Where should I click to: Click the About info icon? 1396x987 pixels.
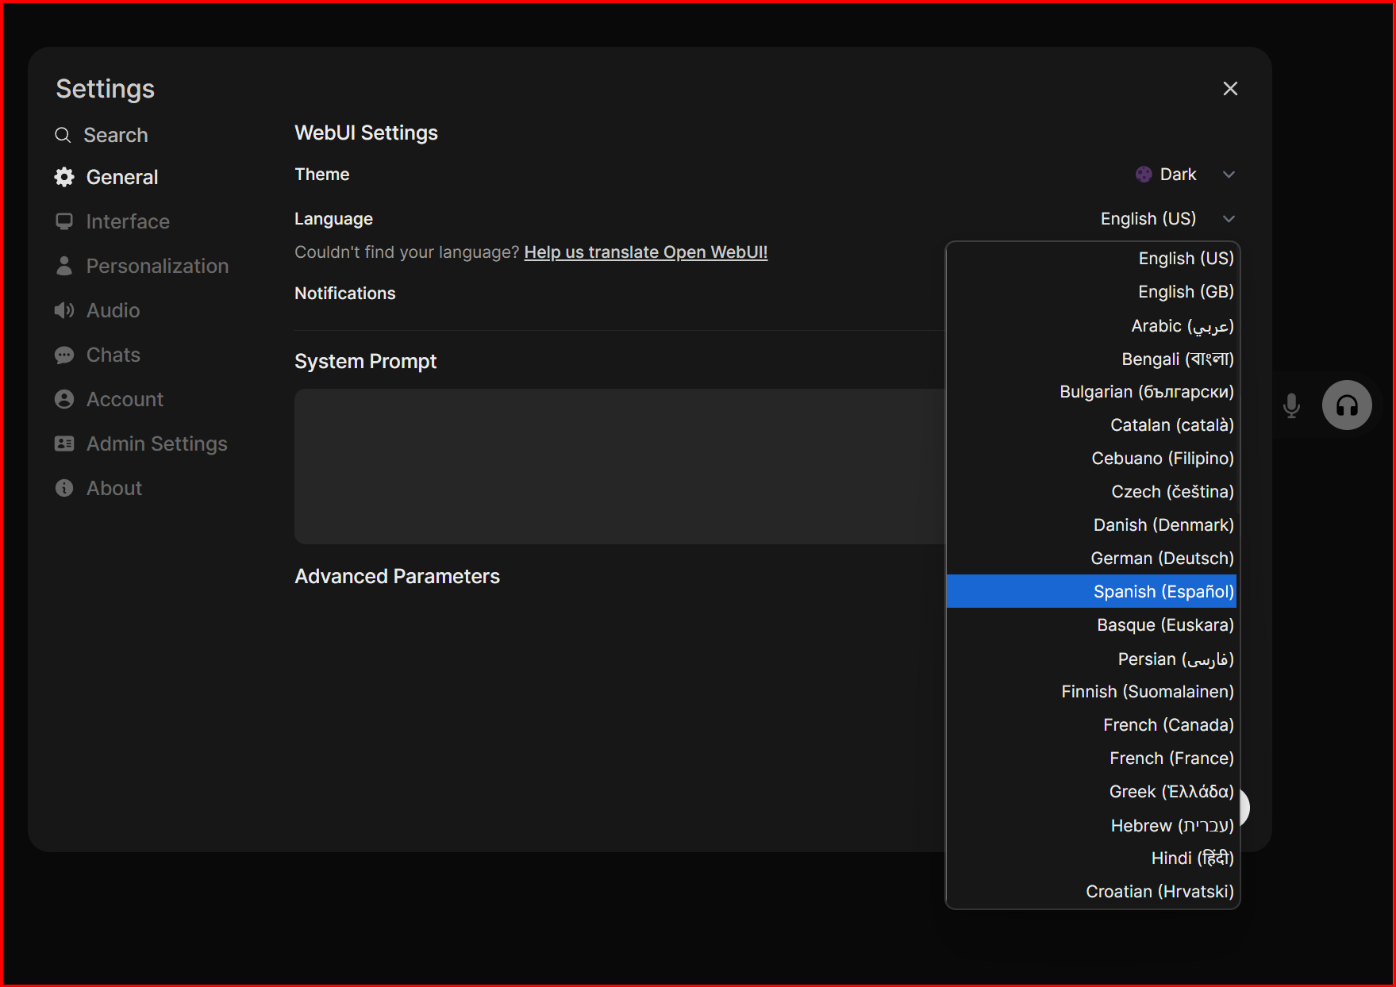click(x=64, y=488)
